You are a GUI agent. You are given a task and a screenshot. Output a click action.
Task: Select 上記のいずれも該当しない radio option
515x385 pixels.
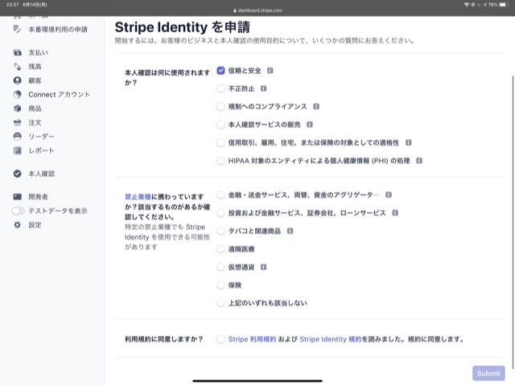[x=220, y=303]
